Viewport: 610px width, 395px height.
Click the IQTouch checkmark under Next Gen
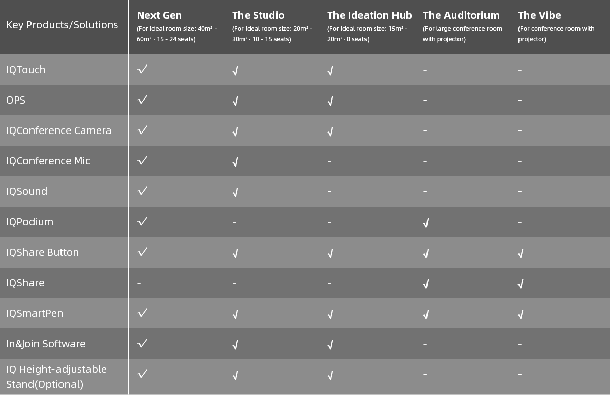point(142,69)
